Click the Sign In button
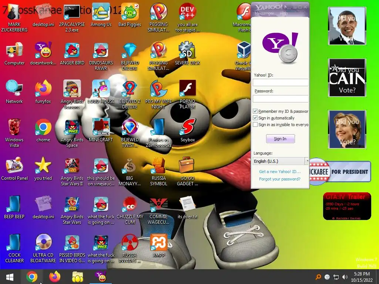The height and width of the screenshot is (284, 379). (x=281, y=139)
